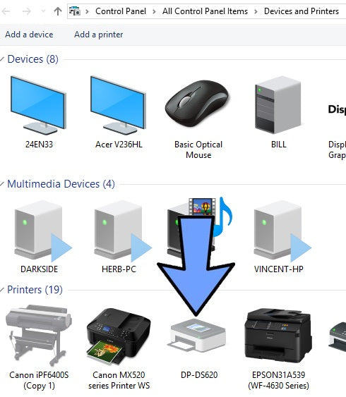Collapse the Devices (8) group
Viewport: 346px width, 397px height.
[x=2, y=59]
